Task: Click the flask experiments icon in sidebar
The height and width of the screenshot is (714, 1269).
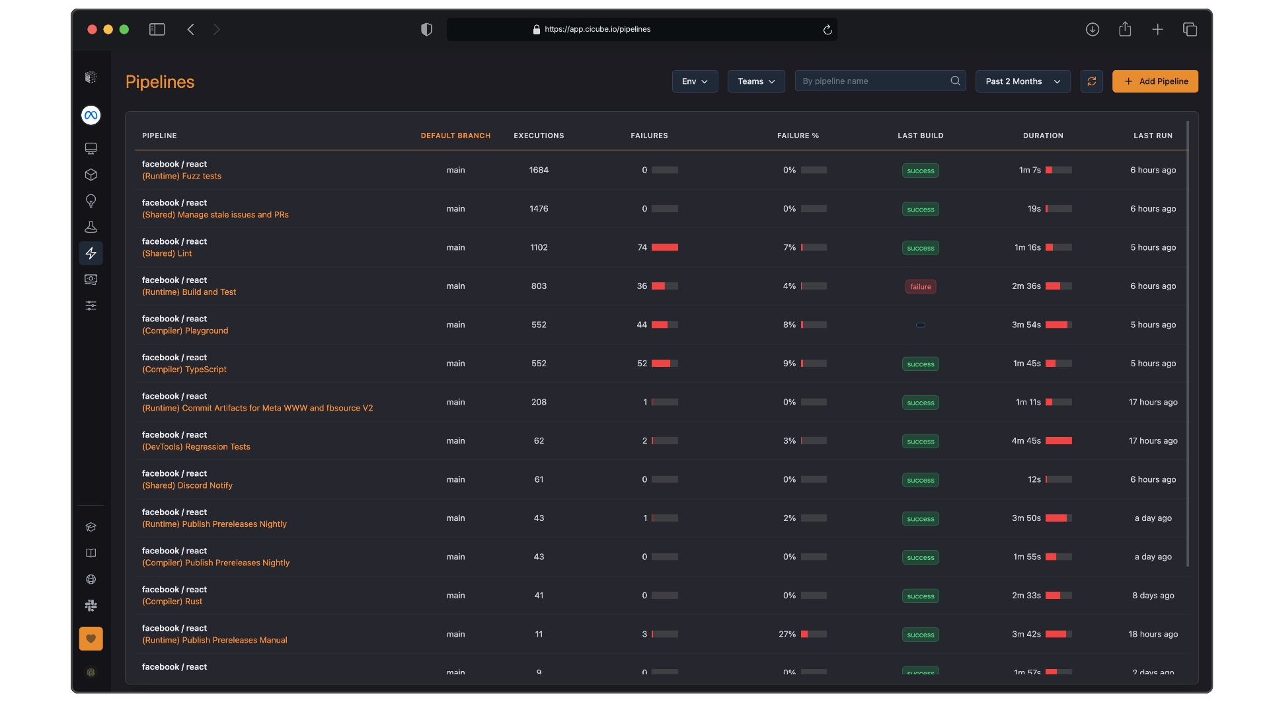Action: (91, 227)
